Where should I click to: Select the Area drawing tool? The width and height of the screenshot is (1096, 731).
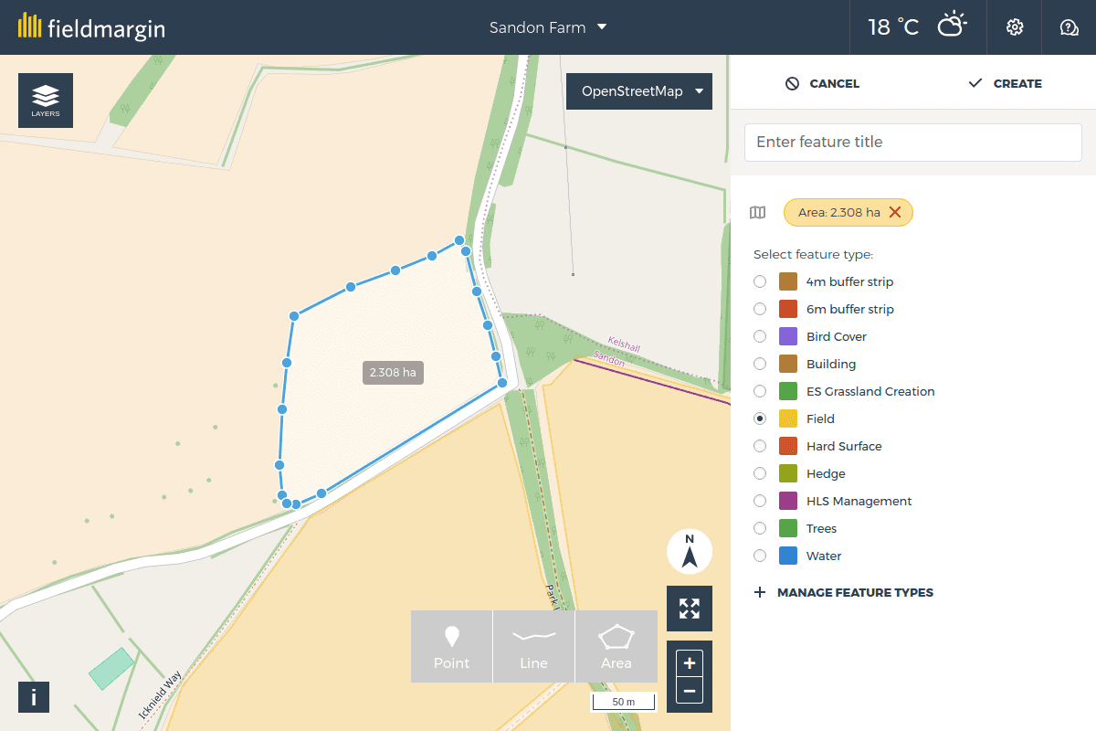click(616, 646)
